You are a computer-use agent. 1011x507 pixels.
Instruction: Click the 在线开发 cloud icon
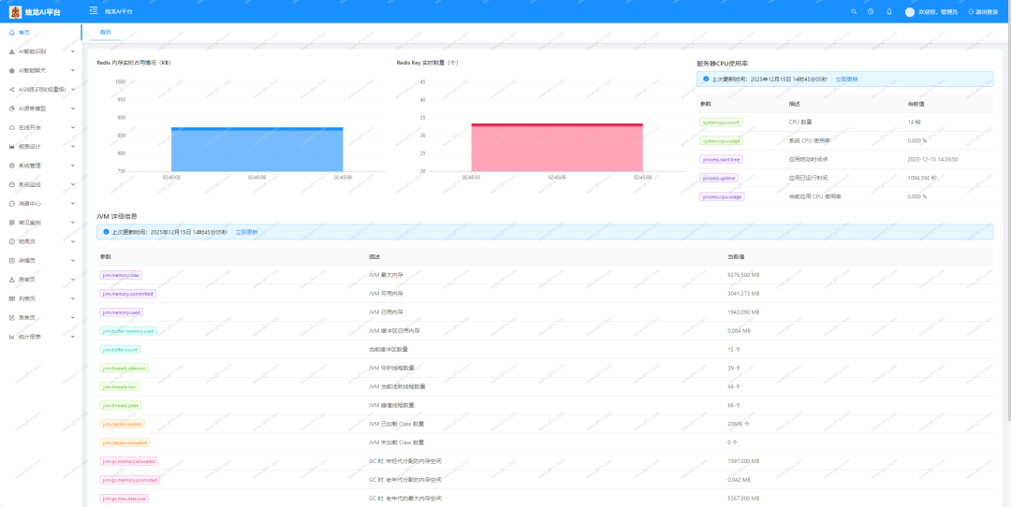pyautogui.click(x=11, y=127)
